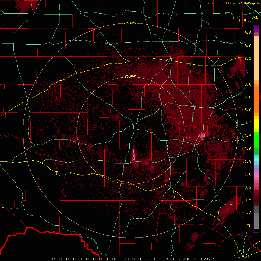Pick the purple top color bar segment
This screenshot has width=261, height=261.
point(256,29)
